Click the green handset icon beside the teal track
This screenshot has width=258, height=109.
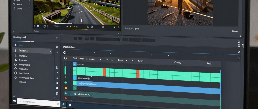[66, 93]
